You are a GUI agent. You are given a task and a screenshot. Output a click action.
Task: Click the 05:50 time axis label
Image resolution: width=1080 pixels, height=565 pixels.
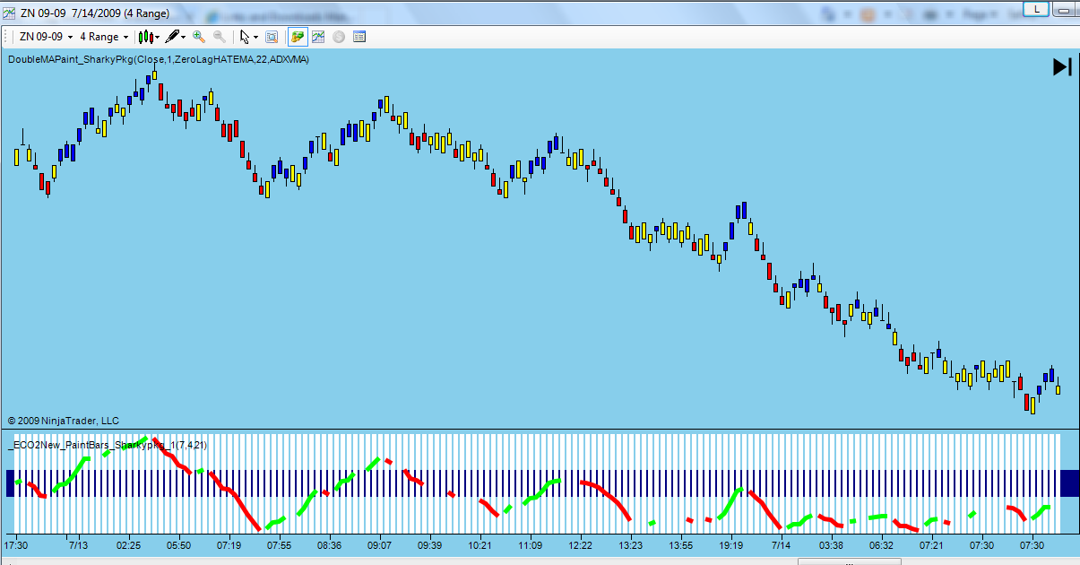[178, 545]
